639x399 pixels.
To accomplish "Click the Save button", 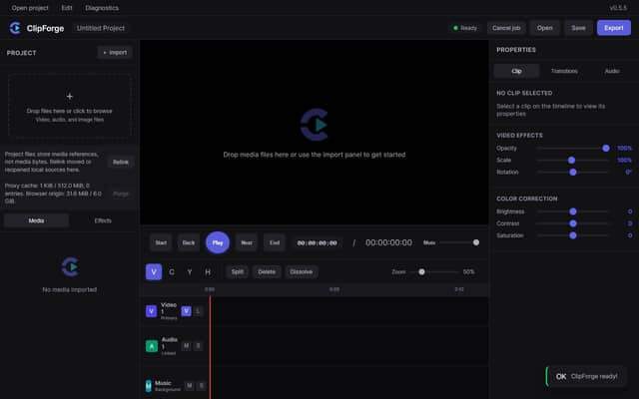I will click(x=578, y=28).
